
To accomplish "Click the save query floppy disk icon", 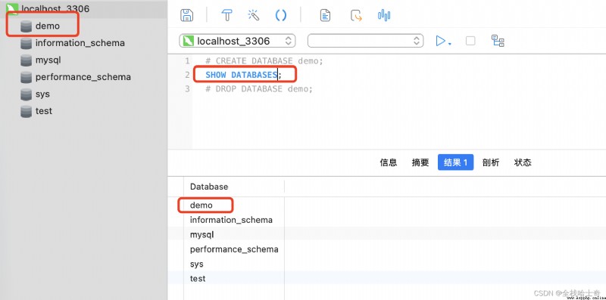I will point(186,15).
